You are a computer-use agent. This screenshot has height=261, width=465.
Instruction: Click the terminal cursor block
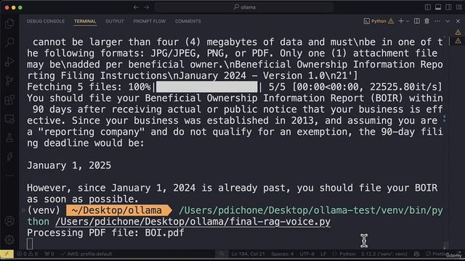coord(30,244)
